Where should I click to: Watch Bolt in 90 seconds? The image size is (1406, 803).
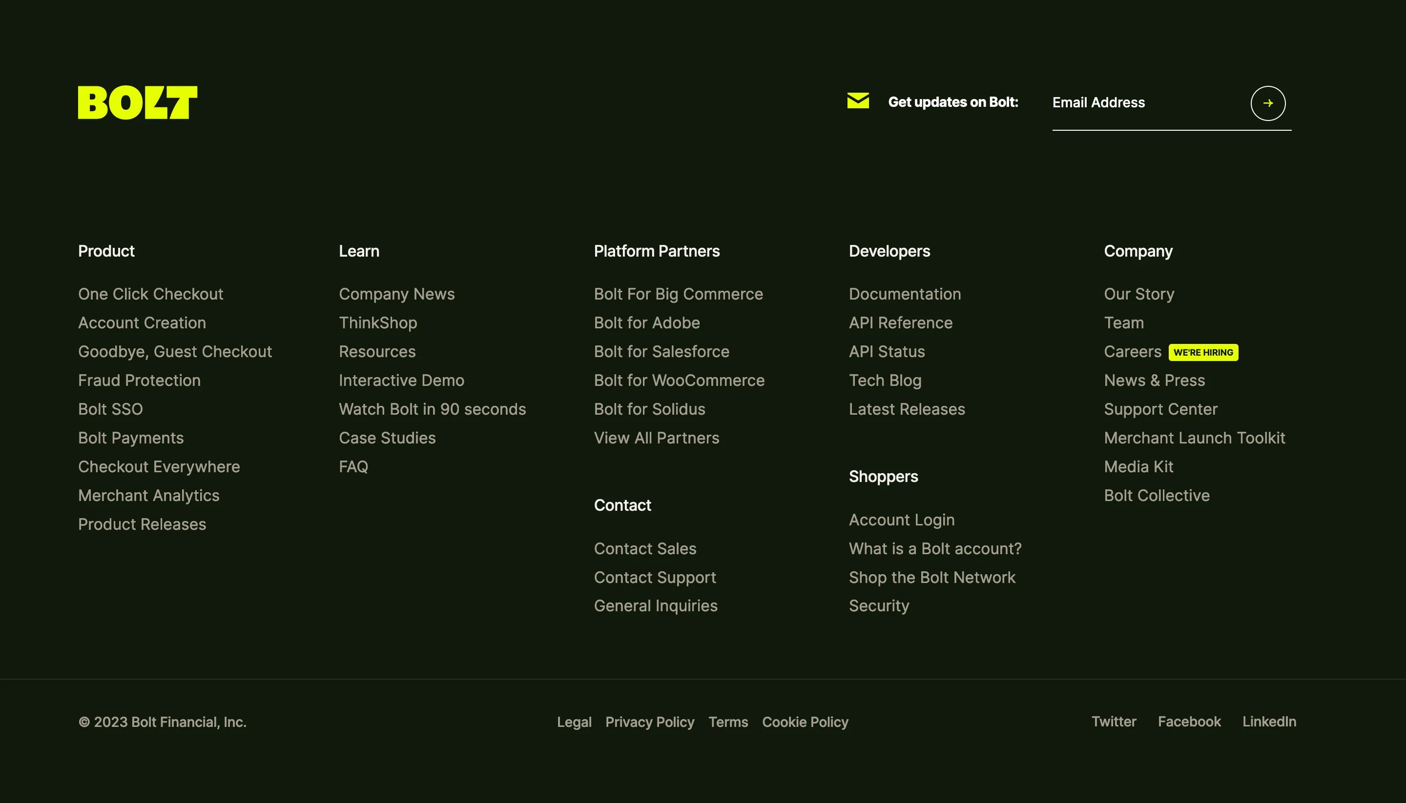click(x=432, y=409)
